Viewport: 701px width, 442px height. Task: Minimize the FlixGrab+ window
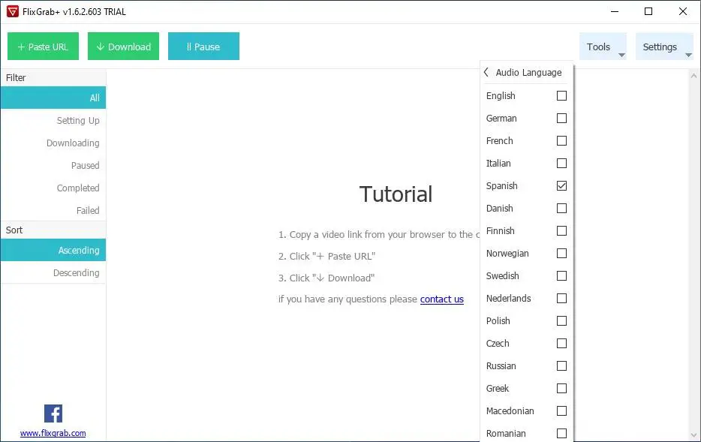tap(615, 11)
